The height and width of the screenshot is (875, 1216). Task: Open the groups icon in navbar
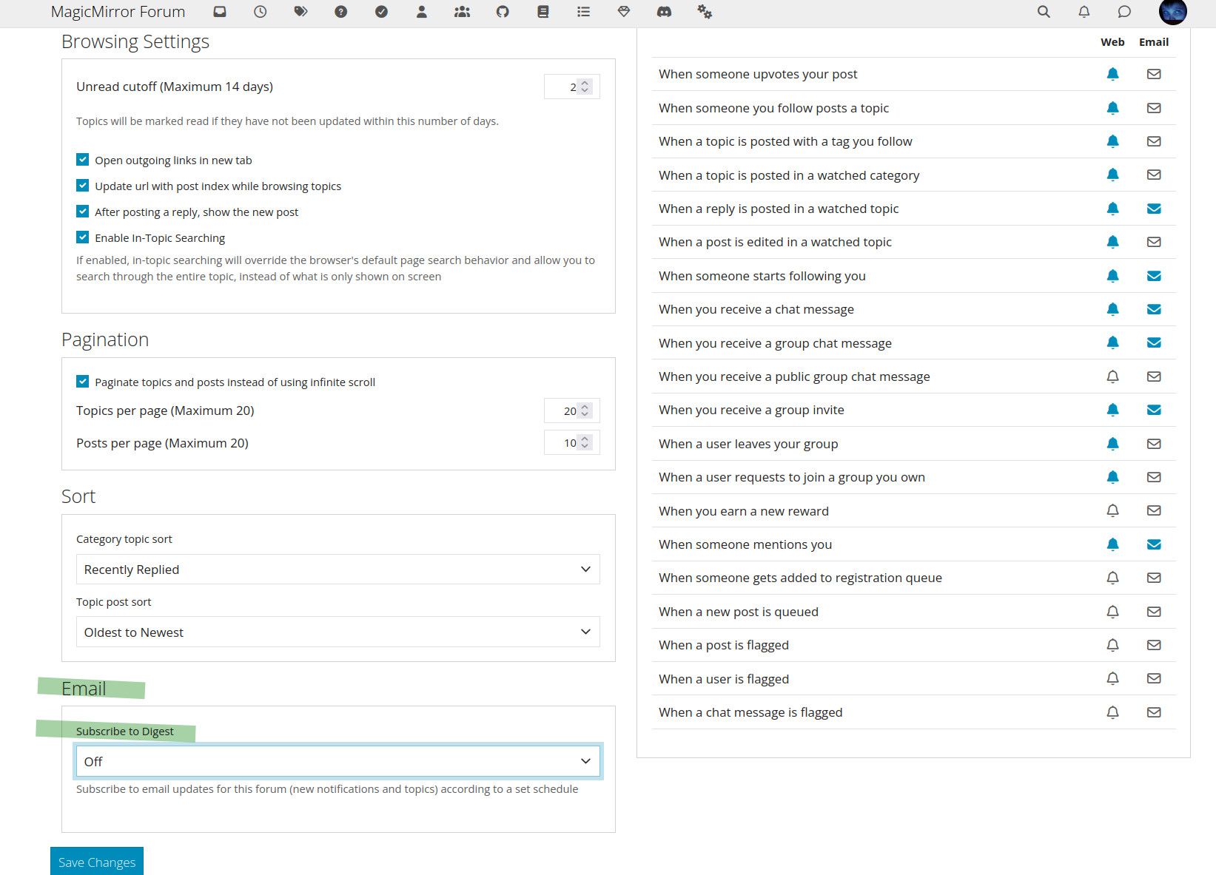(462, 12)
